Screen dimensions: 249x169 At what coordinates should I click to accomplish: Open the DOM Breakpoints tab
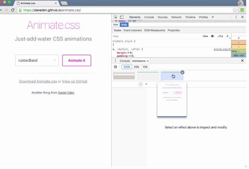click(x=155, y=30)
